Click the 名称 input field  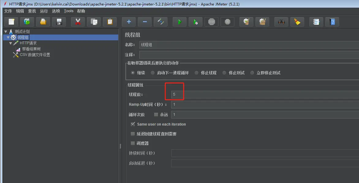pyautogui.click(x=249, y=45)
